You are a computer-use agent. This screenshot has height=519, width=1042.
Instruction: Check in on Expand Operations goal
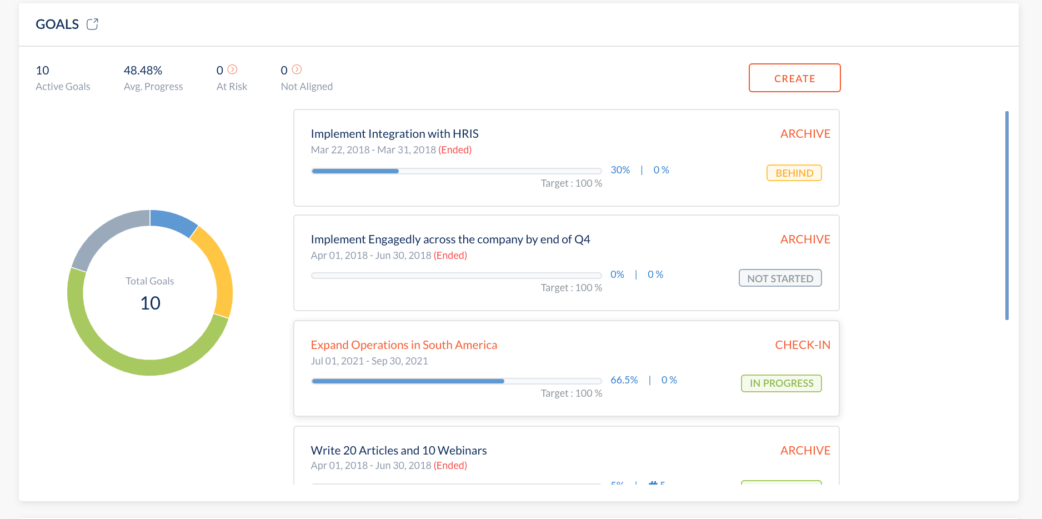point(802,345)
